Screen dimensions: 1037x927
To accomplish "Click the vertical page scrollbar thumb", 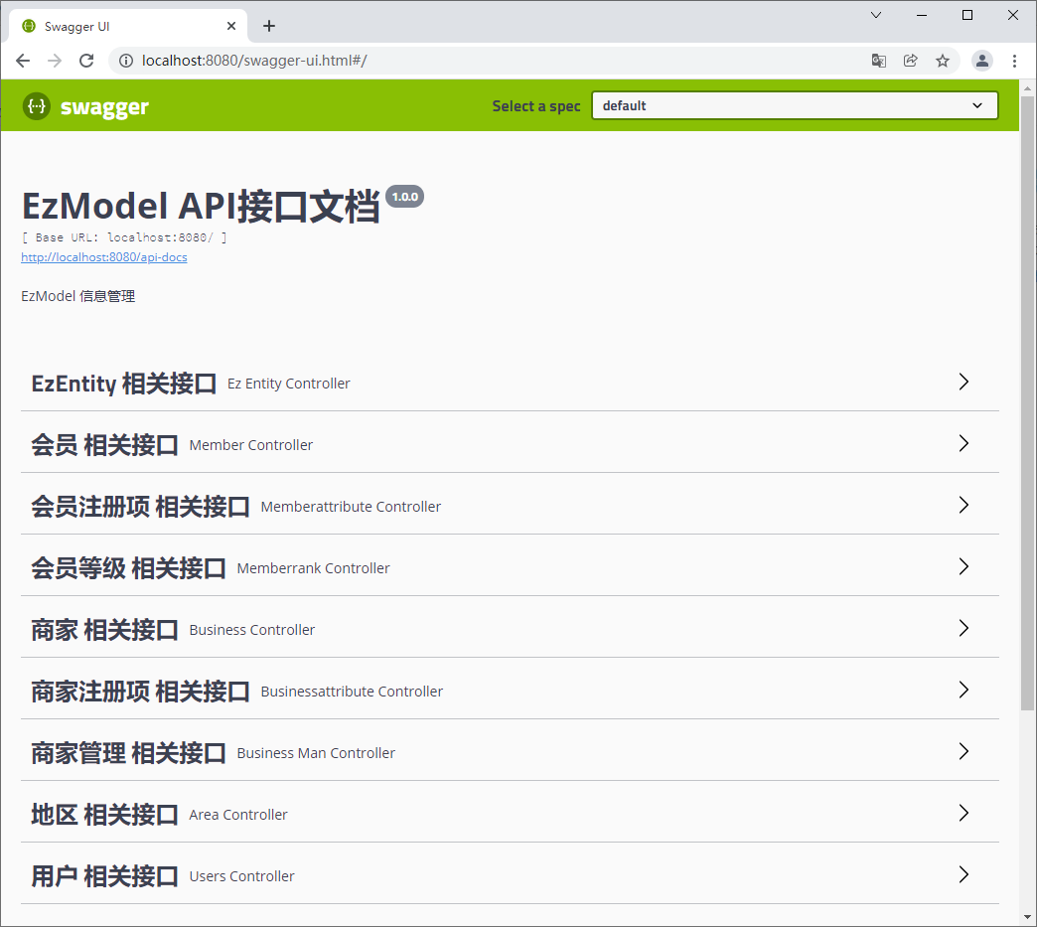I will click(x=1027, y=403).
